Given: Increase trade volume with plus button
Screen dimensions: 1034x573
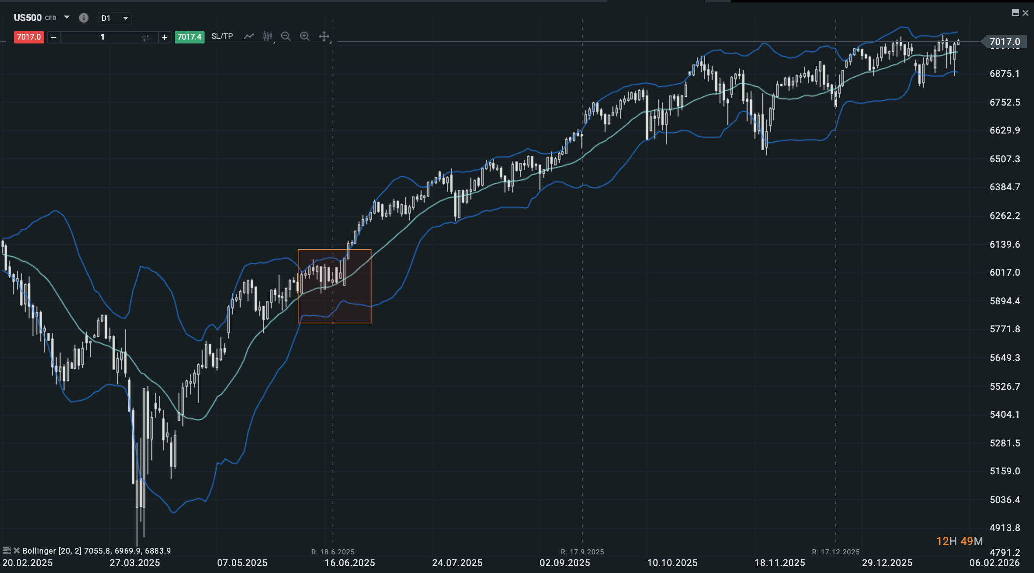Looking at the screenshot, I should tap(165, 37).
